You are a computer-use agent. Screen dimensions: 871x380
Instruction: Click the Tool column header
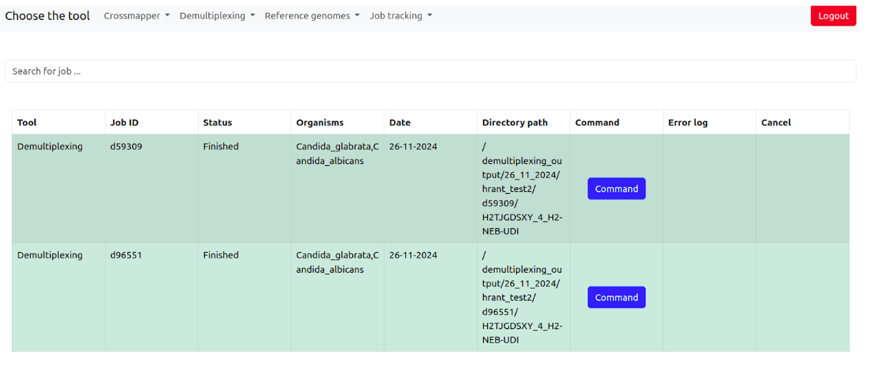coord(27,122)
